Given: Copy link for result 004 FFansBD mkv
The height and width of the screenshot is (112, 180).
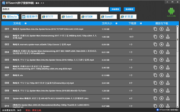Looking at the screenshot, I should (155, 52).
